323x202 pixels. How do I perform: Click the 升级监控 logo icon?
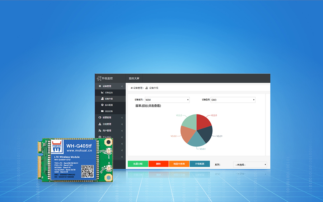point(99,78)
